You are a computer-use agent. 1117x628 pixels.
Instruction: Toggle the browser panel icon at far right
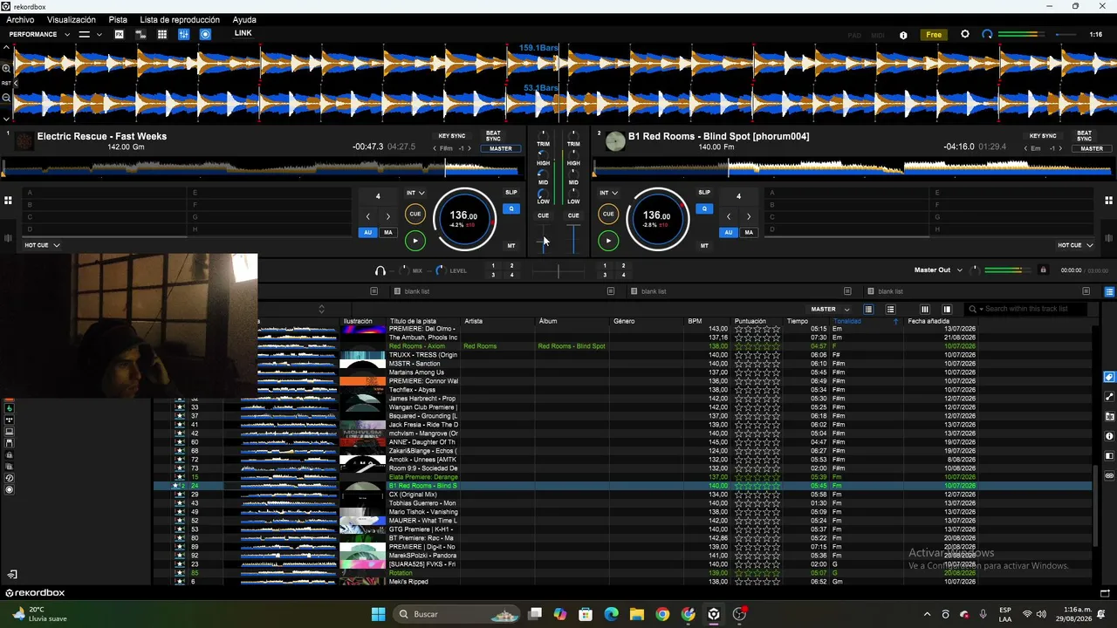pyautogui.click(x=1109, y=291)
